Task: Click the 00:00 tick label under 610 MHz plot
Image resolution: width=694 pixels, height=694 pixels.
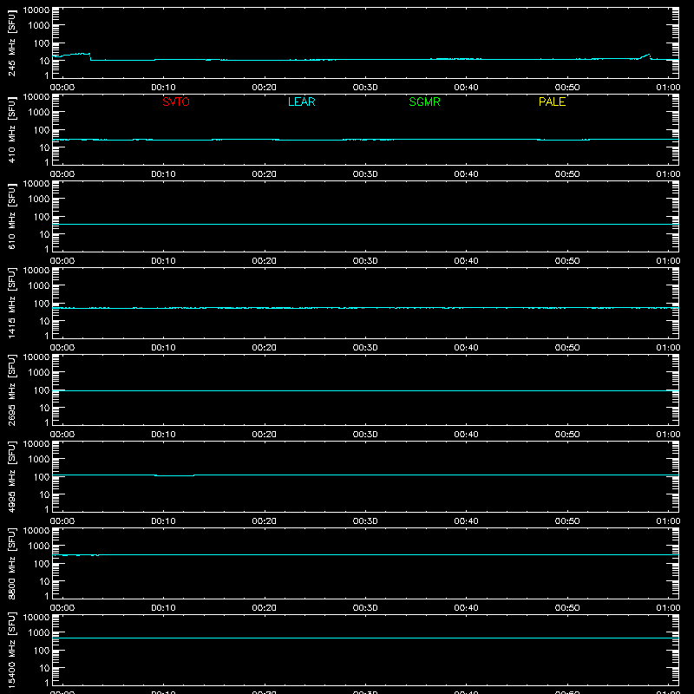Action: click(x=62, y=261)
